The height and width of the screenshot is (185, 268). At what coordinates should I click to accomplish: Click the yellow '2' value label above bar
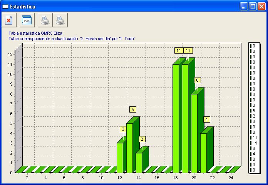(x=142, y=139)
